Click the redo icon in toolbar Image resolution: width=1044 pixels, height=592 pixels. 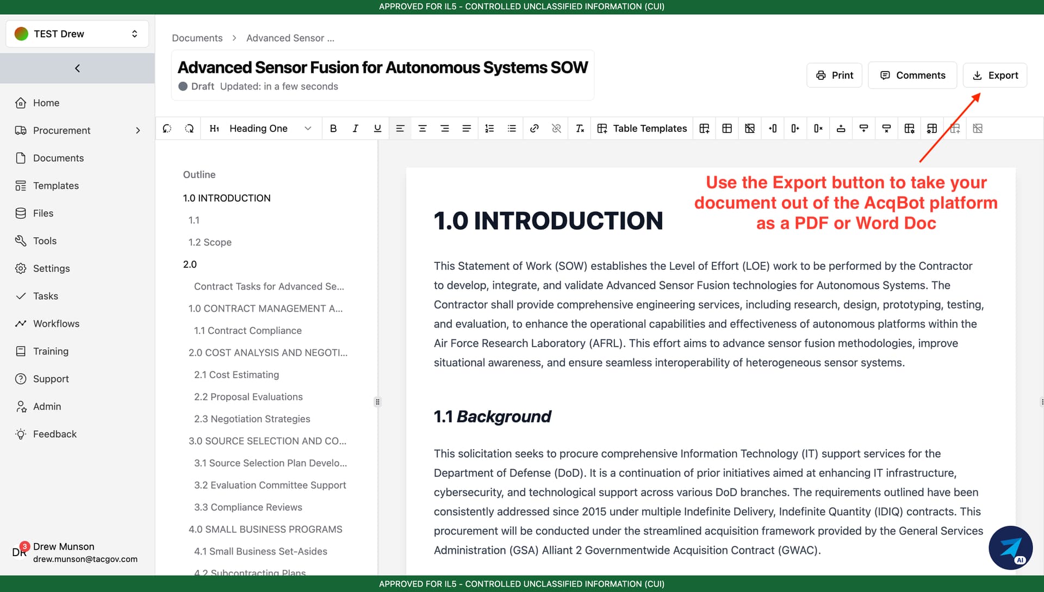coord(189,129)
